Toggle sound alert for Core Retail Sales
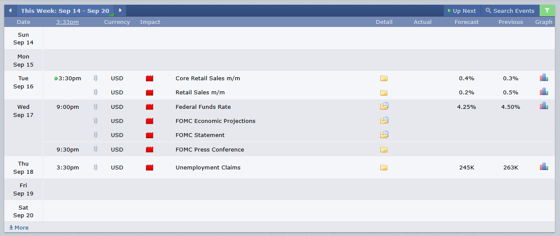Screen dimensions: 560x236 click(96, 78)
